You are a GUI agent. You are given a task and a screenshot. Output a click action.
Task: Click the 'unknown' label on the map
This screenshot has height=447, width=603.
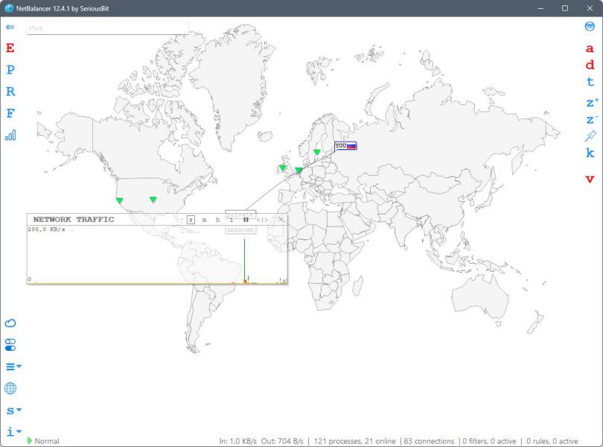pyautogui.click(x=240, y=230)
